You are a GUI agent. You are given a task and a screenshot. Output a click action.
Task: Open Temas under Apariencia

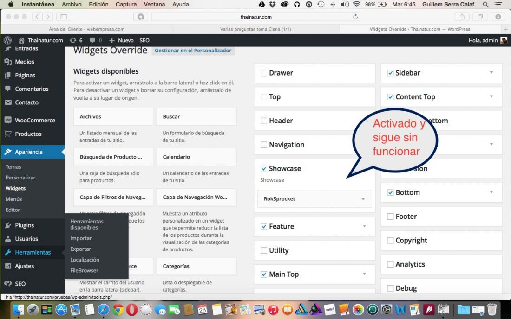pyautogui.click(x=13, y=167)
